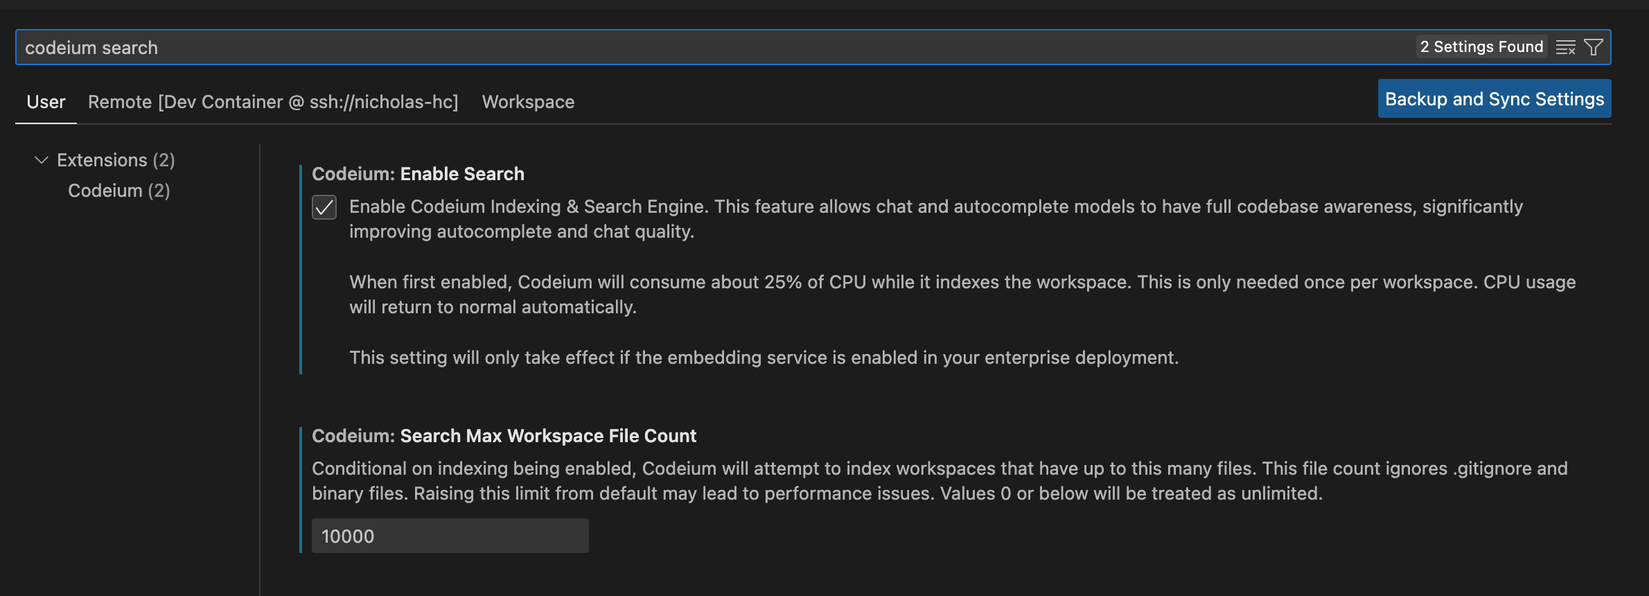
Task: Toggle the Codeium Enable Search checkbox
Action: pyautogui.click(x=324, y=207)
